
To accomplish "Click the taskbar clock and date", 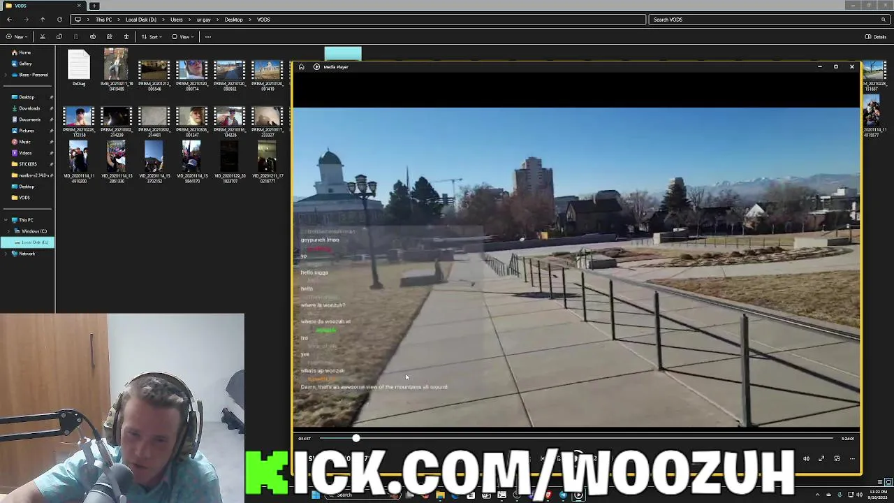I will [x=877, y=495].
